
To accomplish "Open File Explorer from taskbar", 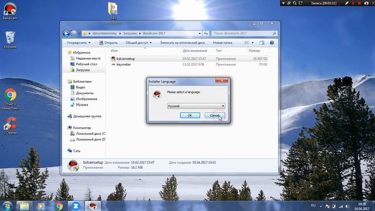I will [x=24, y=206].
